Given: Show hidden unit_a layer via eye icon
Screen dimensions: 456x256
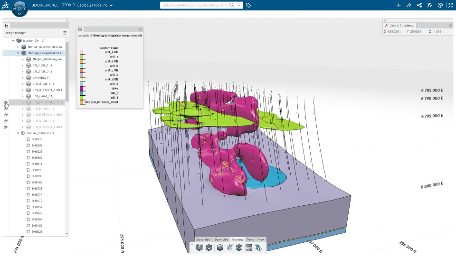Looking at the screenshot, I should click(x=6, y=121).
